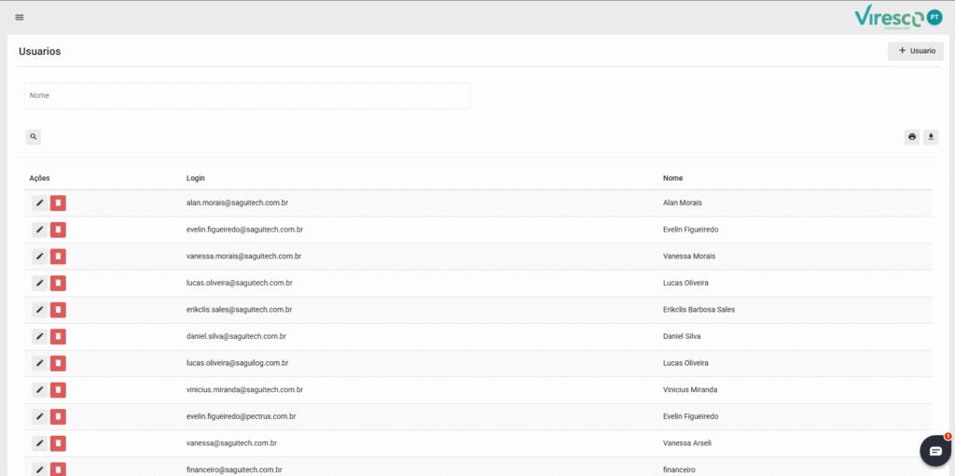Image resolution: width=955 pixels, height=476 pixels.
Task: Open the hamburger navigation menu
Action: [20, 17]
